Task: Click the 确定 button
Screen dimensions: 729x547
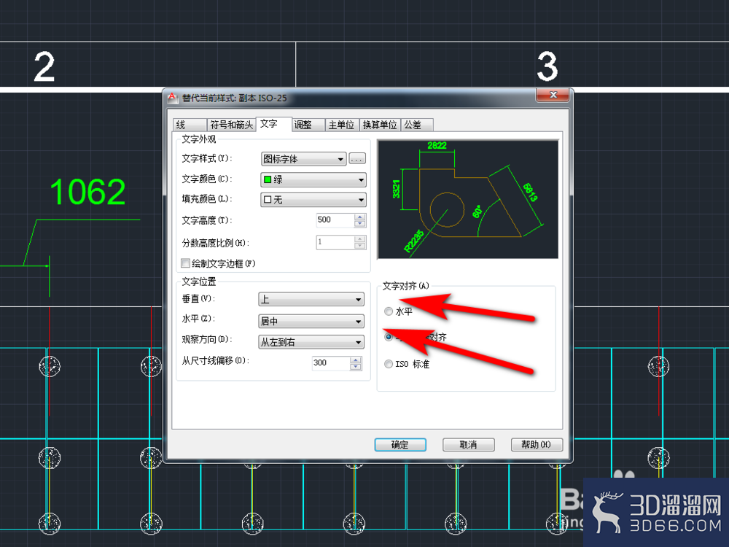Action: pos(400,445)
